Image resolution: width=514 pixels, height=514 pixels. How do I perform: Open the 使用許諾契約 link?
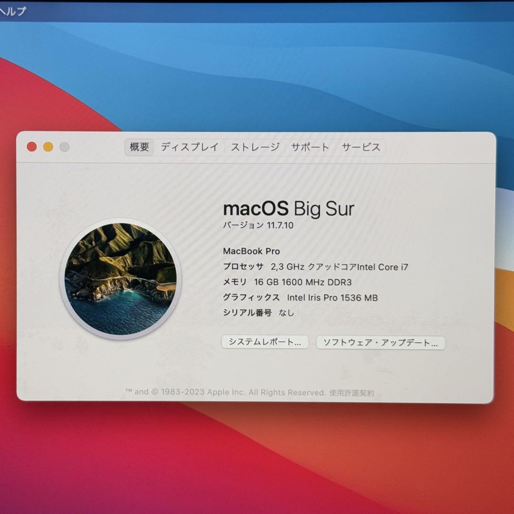(x=351, y=392)
